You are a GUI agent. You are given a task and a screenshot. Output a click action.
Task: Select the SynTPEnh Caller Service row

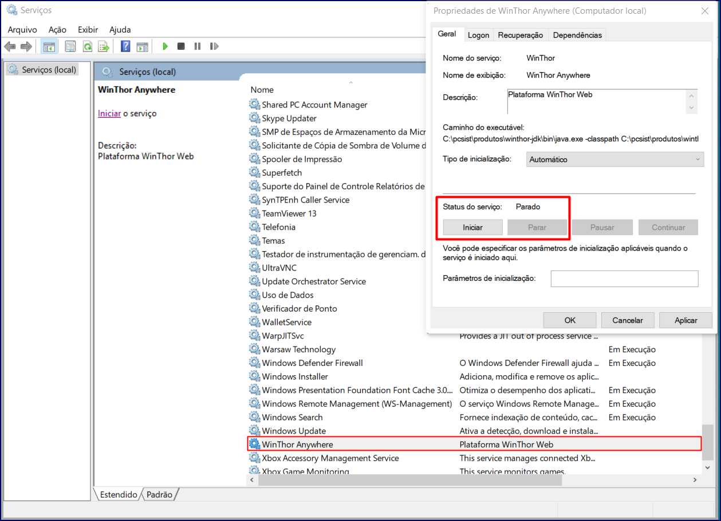point(305,200)
